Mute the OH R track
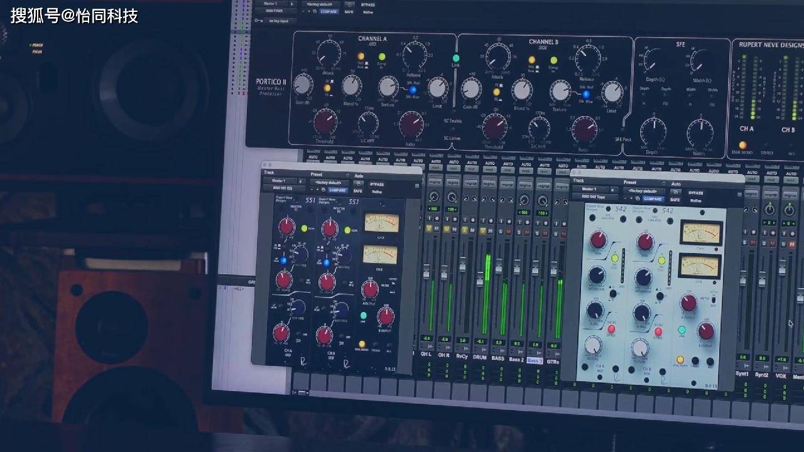The height and width of the screenshot is (452, 804). click(x=455, y=230)
